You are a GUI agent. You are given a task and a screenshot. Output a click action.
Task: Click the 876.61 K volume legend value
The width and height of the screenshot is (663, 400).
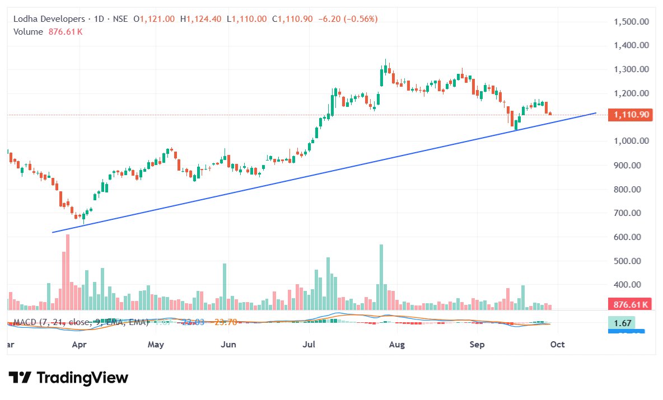pyautogui.click(x=66, y=32)
